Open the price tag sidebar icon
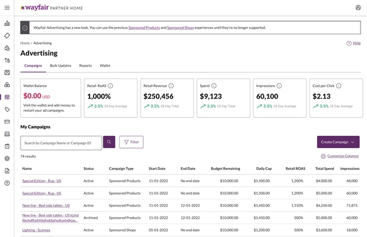The height and width of the screenshot is (237, 367). [7, 109]
